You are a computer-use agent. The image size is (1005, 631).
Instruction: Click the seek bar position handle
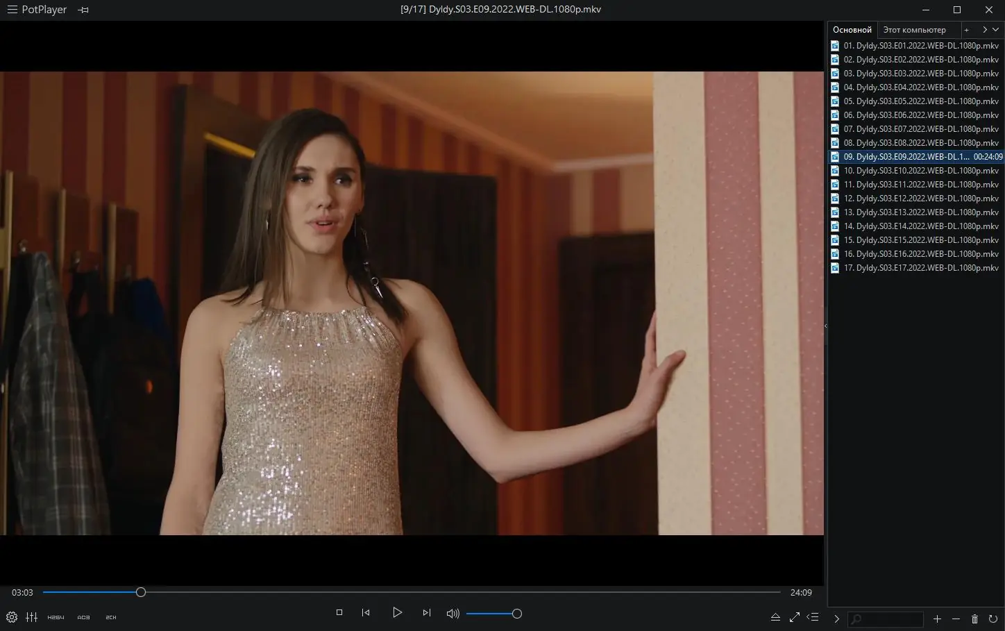click(141, 592)
